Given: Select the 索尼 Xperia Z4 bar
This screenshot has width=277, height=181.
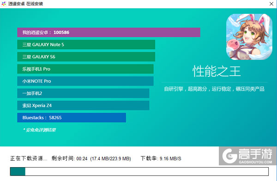Looking at the screenshot, I should tap(83, 105).
